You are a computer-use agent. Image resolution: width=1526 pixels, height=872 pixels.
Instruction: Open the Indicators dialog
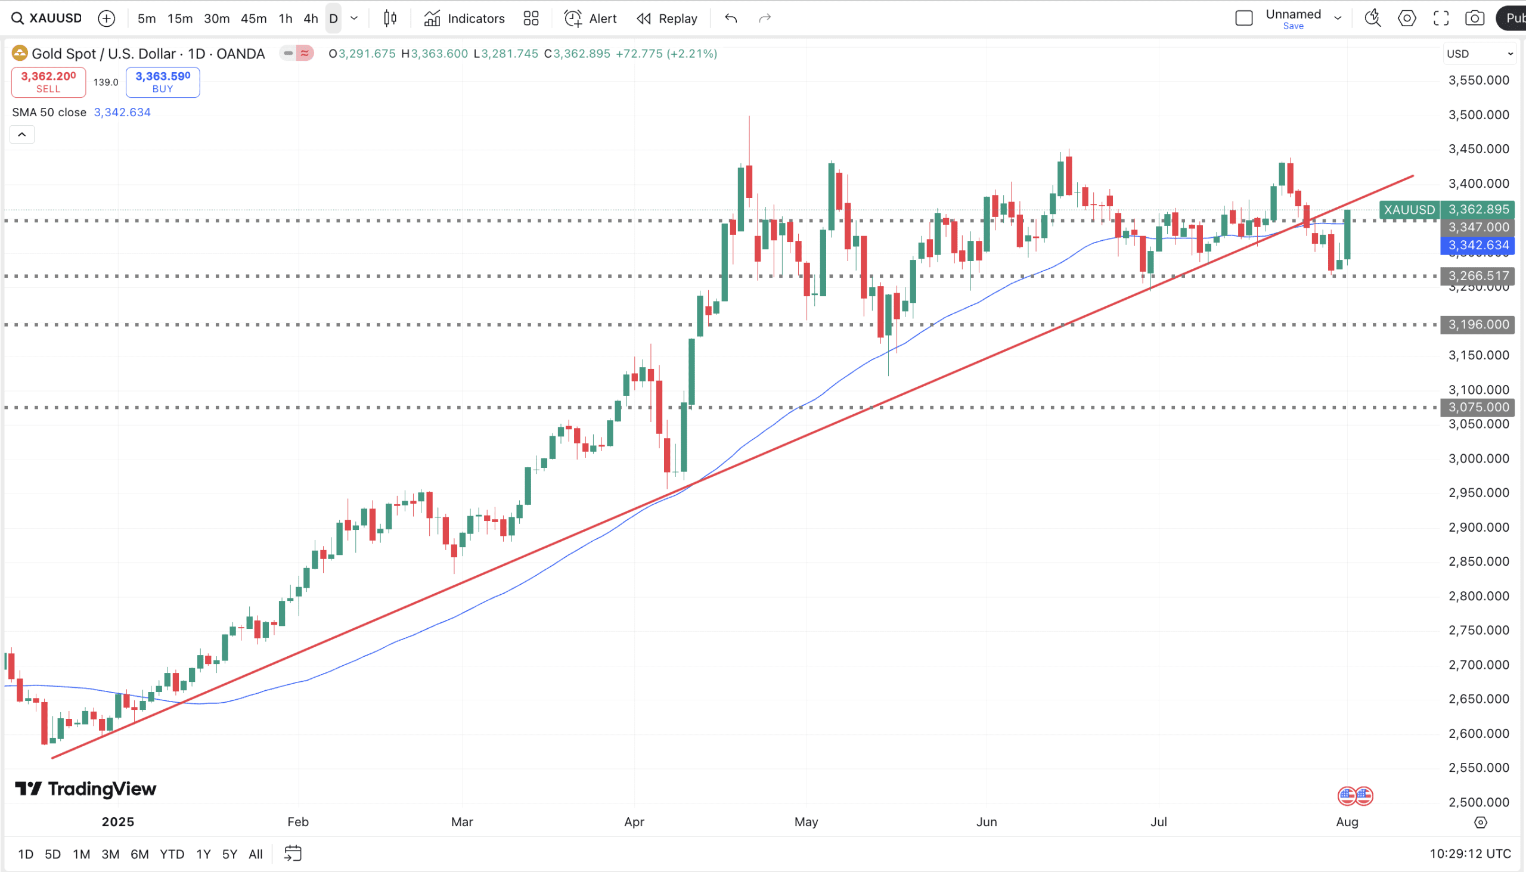pos(465,18)
